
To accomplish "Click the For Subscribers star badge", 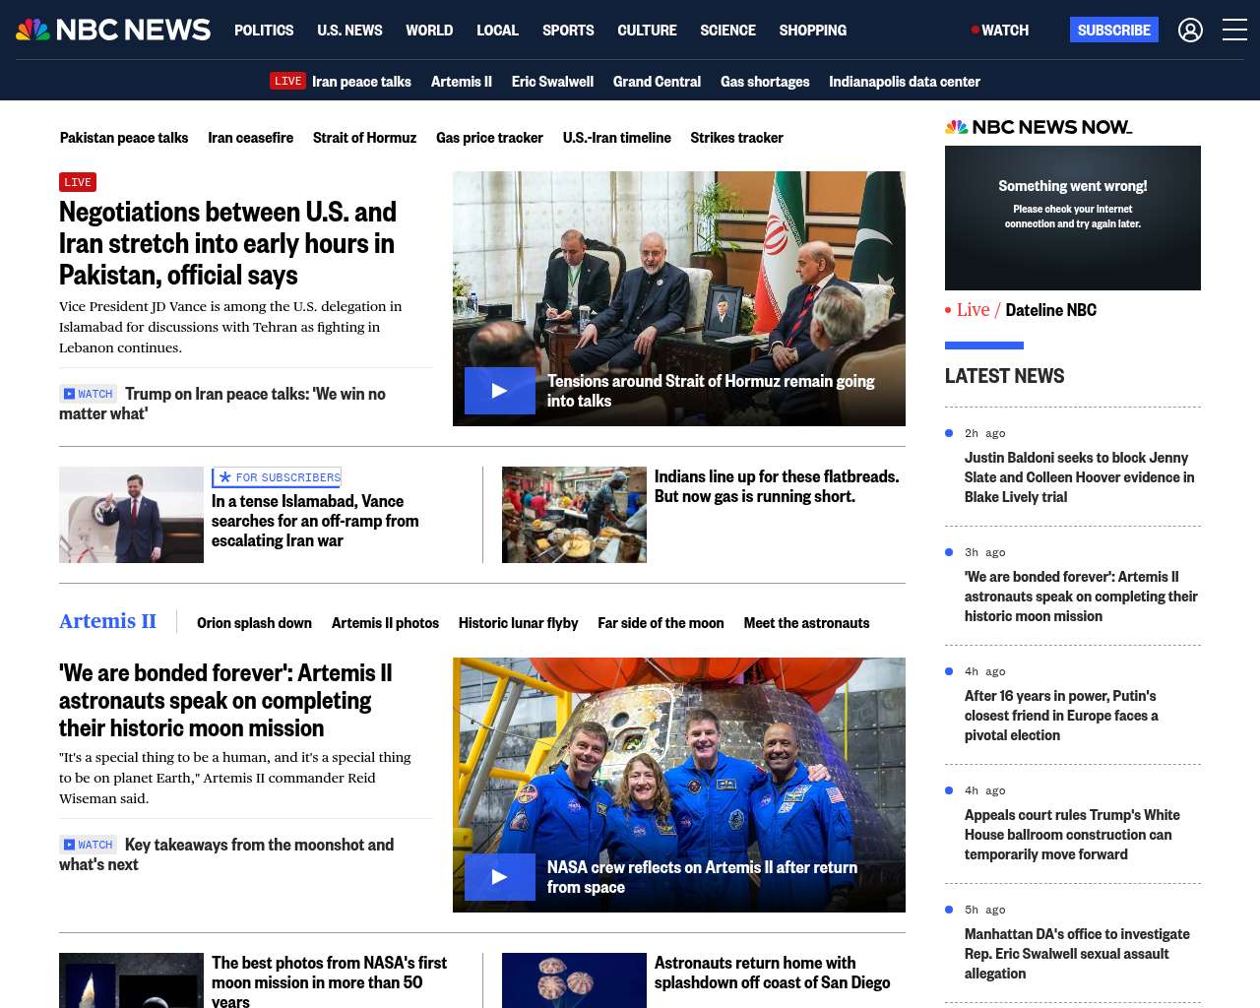I will click(278, 477).
